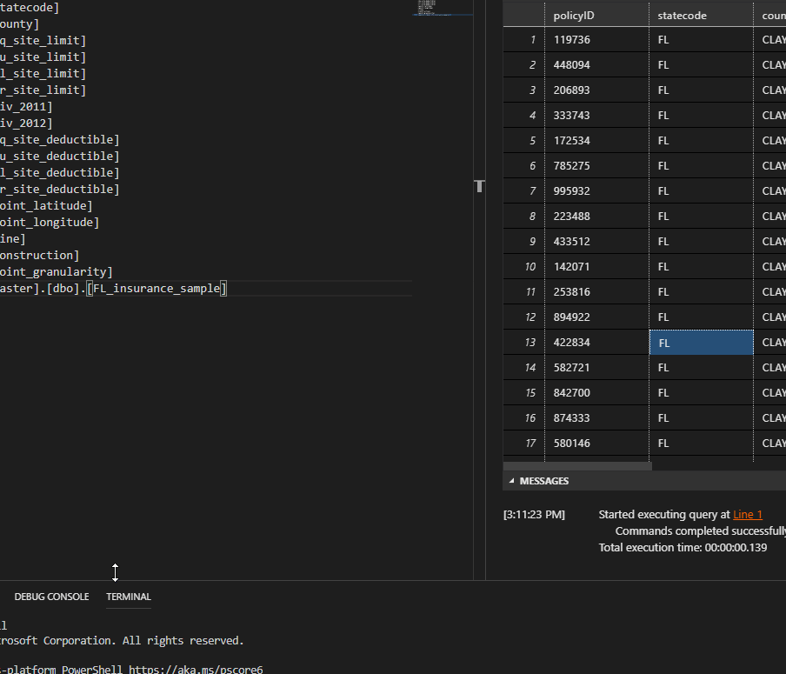This screenshot has height=674, width=786.
Task: Click the aka.ms/pscore6 terminal line
Action: tap(131, 669)
